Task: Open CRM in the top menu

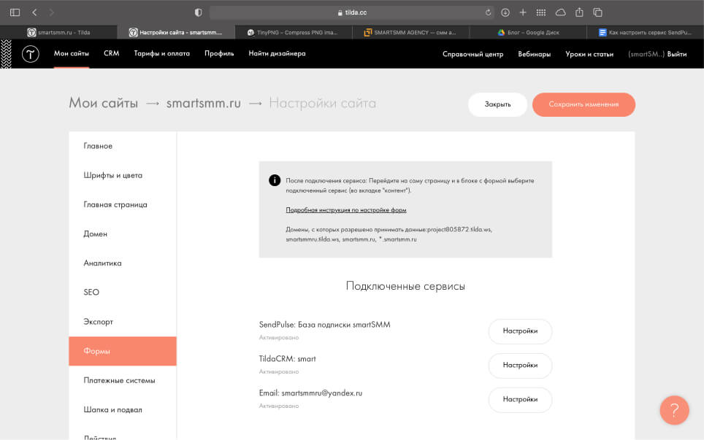Action: click(111, 53)
